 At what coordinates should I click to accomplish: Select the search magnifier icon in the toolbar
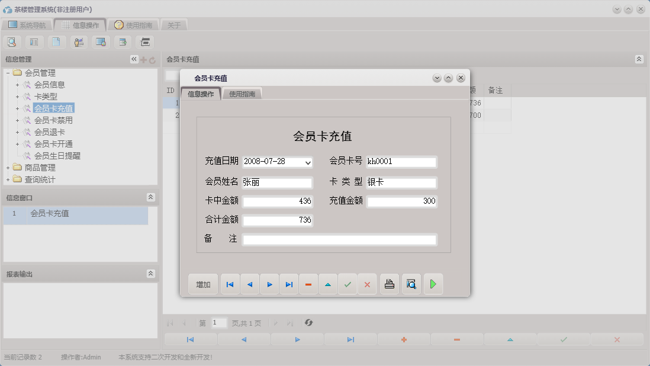(x=12, y=42)
